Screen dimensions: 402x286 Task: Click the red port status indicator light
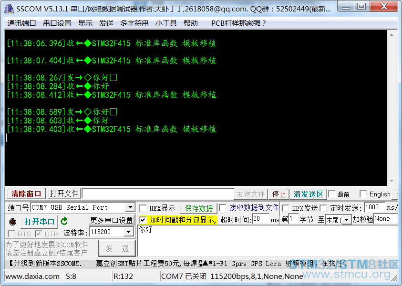pyautogui.click(x=12, y=222)
